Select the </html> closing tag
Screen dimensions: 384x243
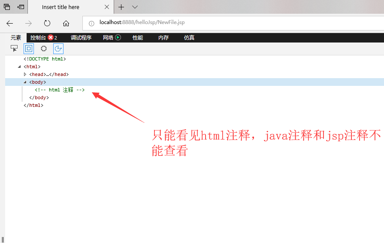click(x=33, y=105)
